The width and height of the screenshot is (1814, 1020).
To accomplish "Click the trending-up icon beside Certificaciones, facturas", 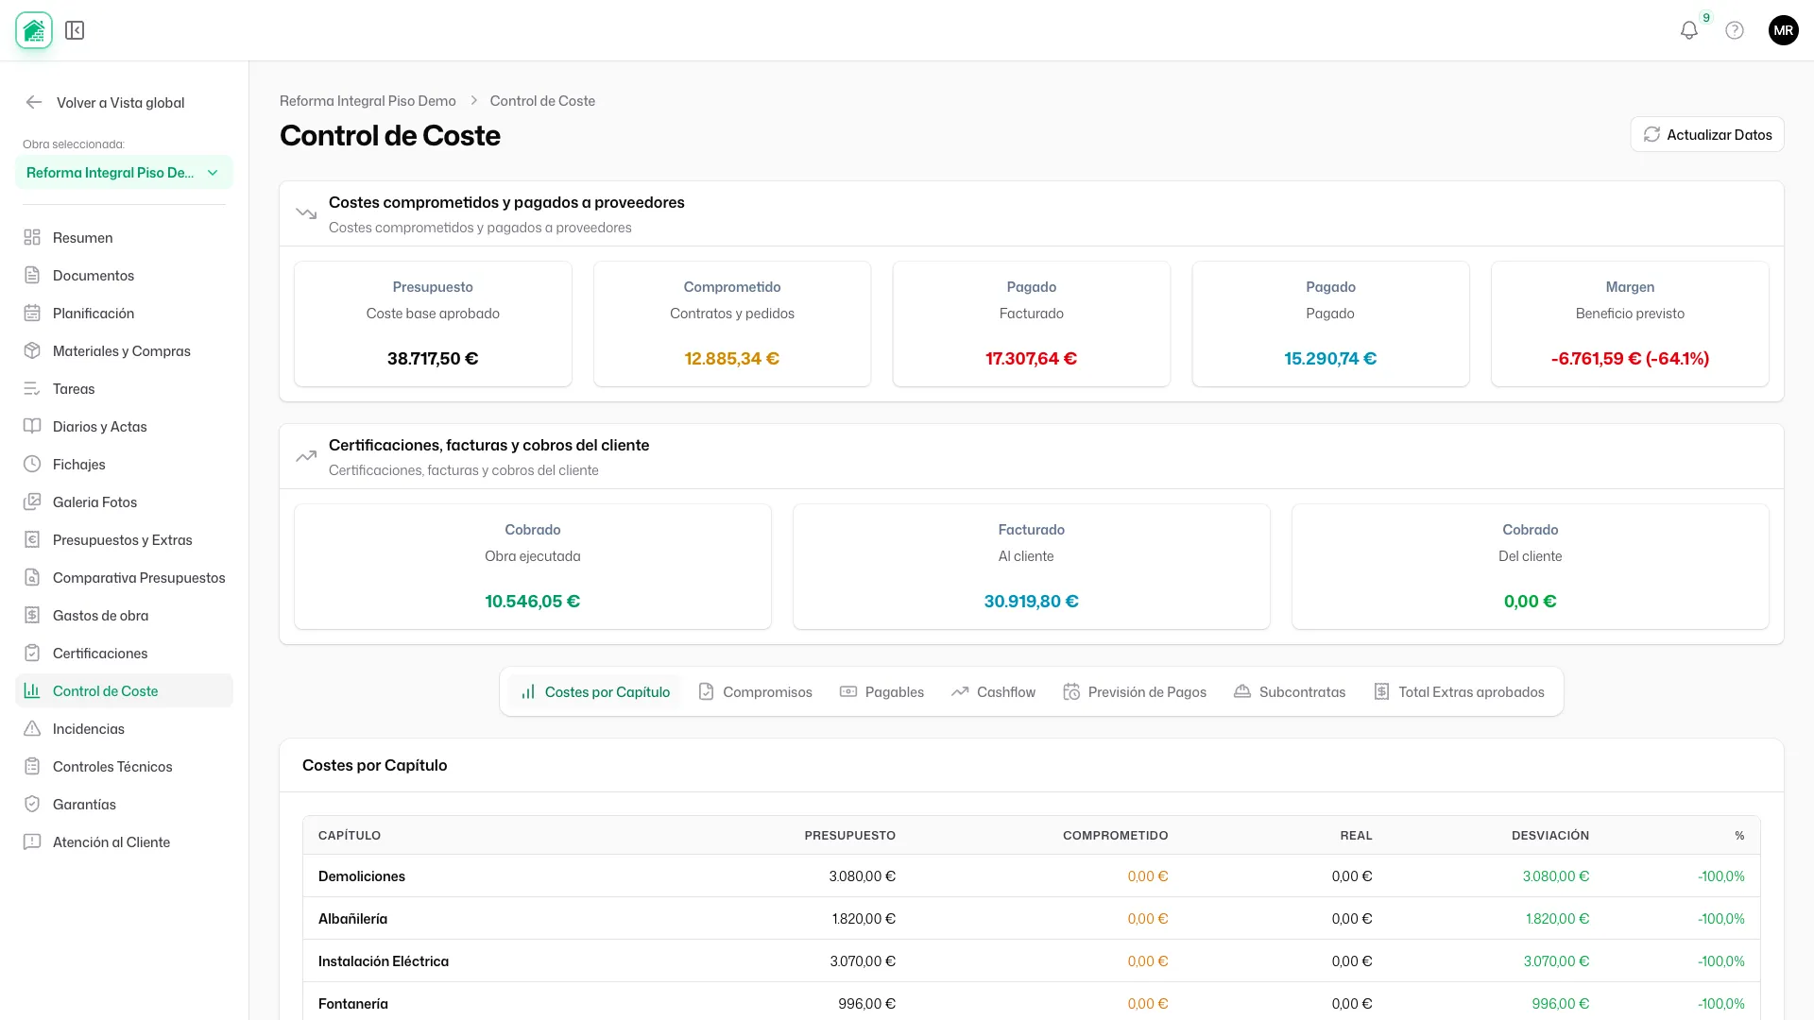I will click(x=306, y=456).
